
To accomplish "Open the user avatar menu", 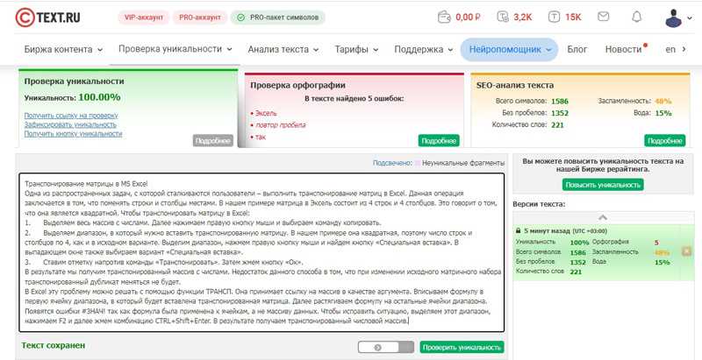I will point(673,18).
